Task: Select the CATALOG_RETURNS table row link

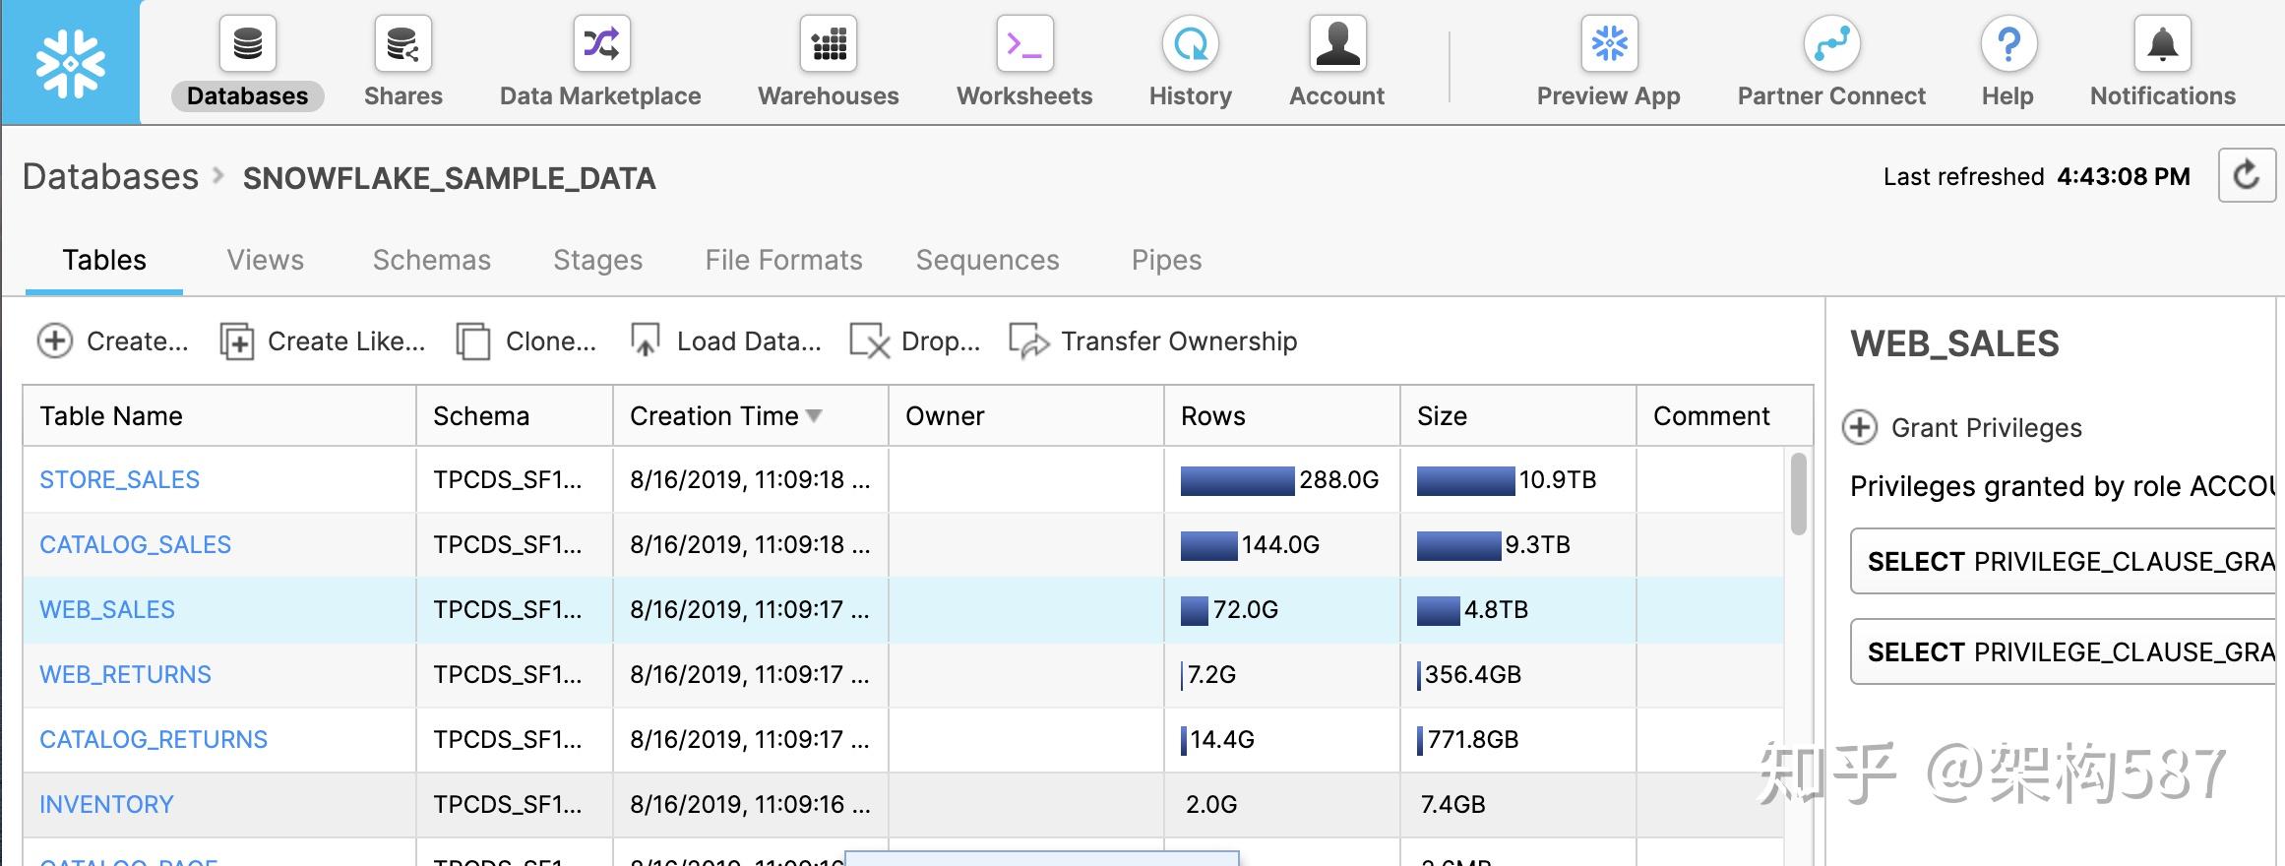Action: 154,740
